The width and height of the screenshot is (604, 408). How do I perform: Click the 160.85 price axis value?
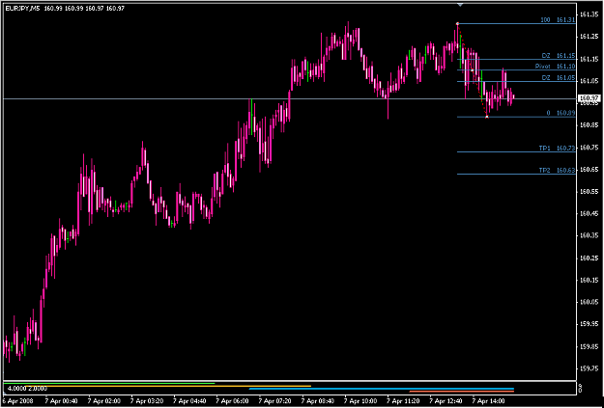[588, 125]
